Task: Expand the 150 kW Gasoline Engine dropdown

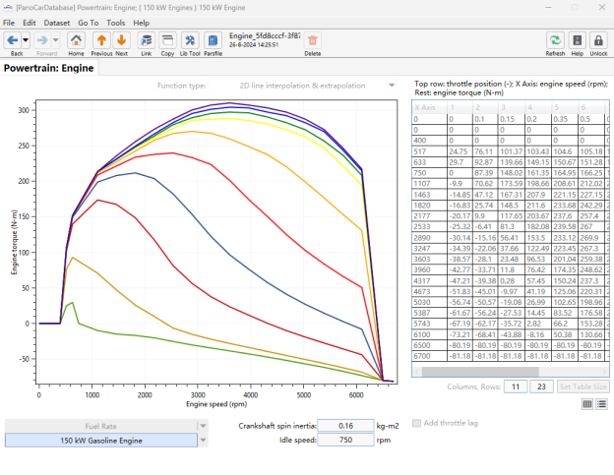Action: [x=203, y=441]
